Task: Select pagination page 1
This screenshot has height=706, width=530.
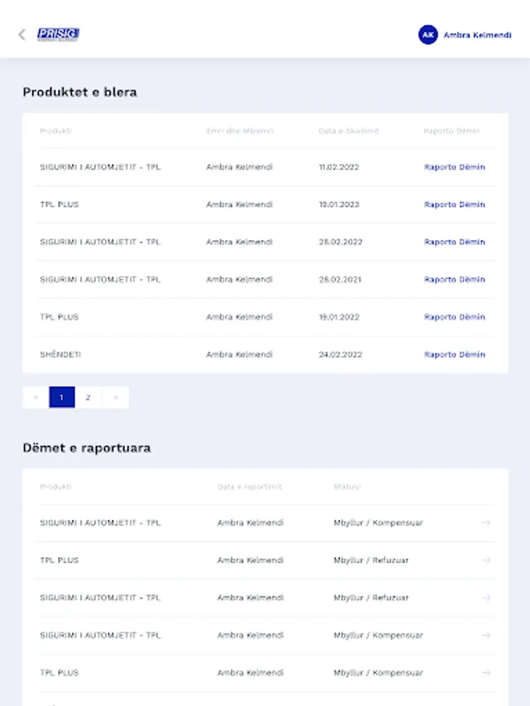Action: click(x=62, y=398)
